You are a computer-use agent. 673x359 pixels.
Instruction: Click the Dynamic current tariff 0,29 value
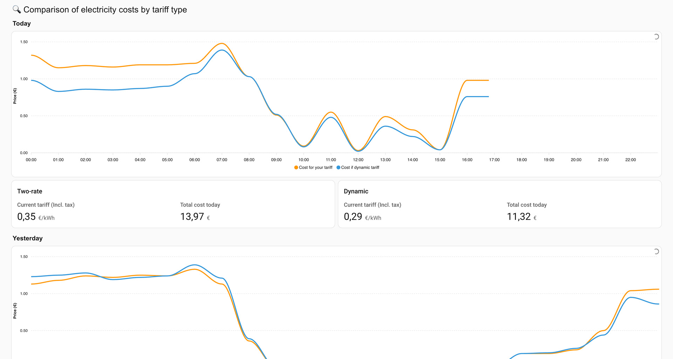[353, 217]
